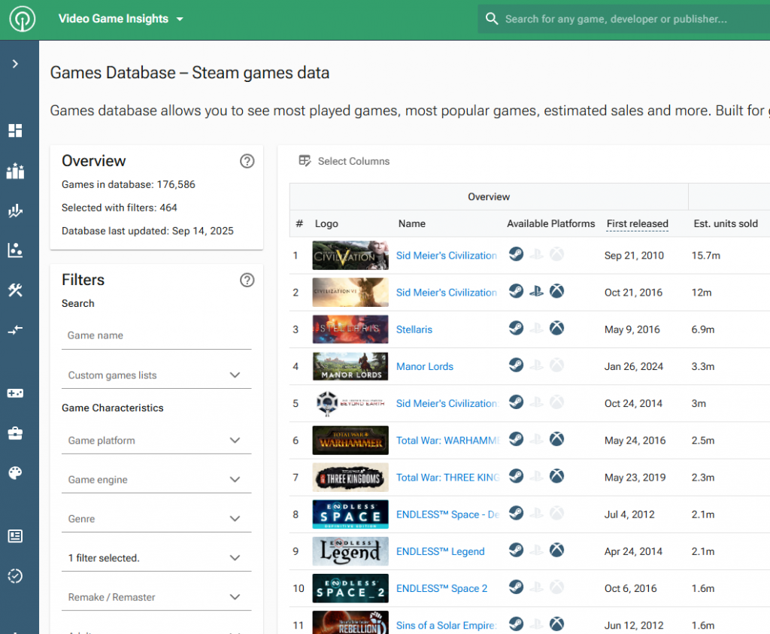The width and height of the screenshot is (770, 634).
Task: Open the compare arrows icon in sidebar
Action: [15, 329]
